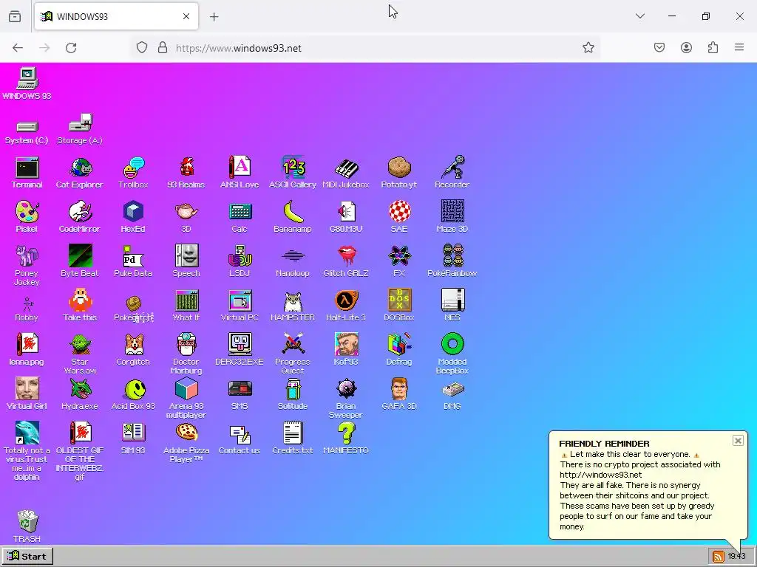
Task: Open Credits.txt notepad icon
Action: (x=293, y=434)
